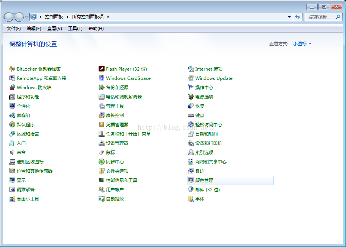The image size is (346, 247).
Task: Open the 性能信息和工具 link
Action: point(122,180)
